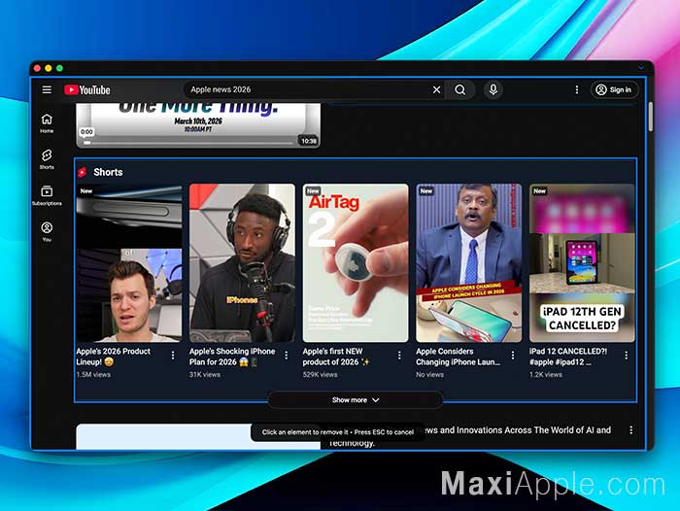Click the magnifier search button
Screen dimensions: 680x511
point(459,89)
